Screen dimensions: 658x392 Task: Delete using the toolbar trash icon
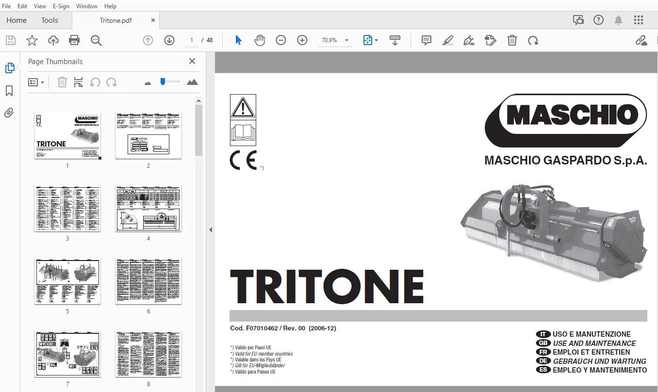(x=512, y=40)
